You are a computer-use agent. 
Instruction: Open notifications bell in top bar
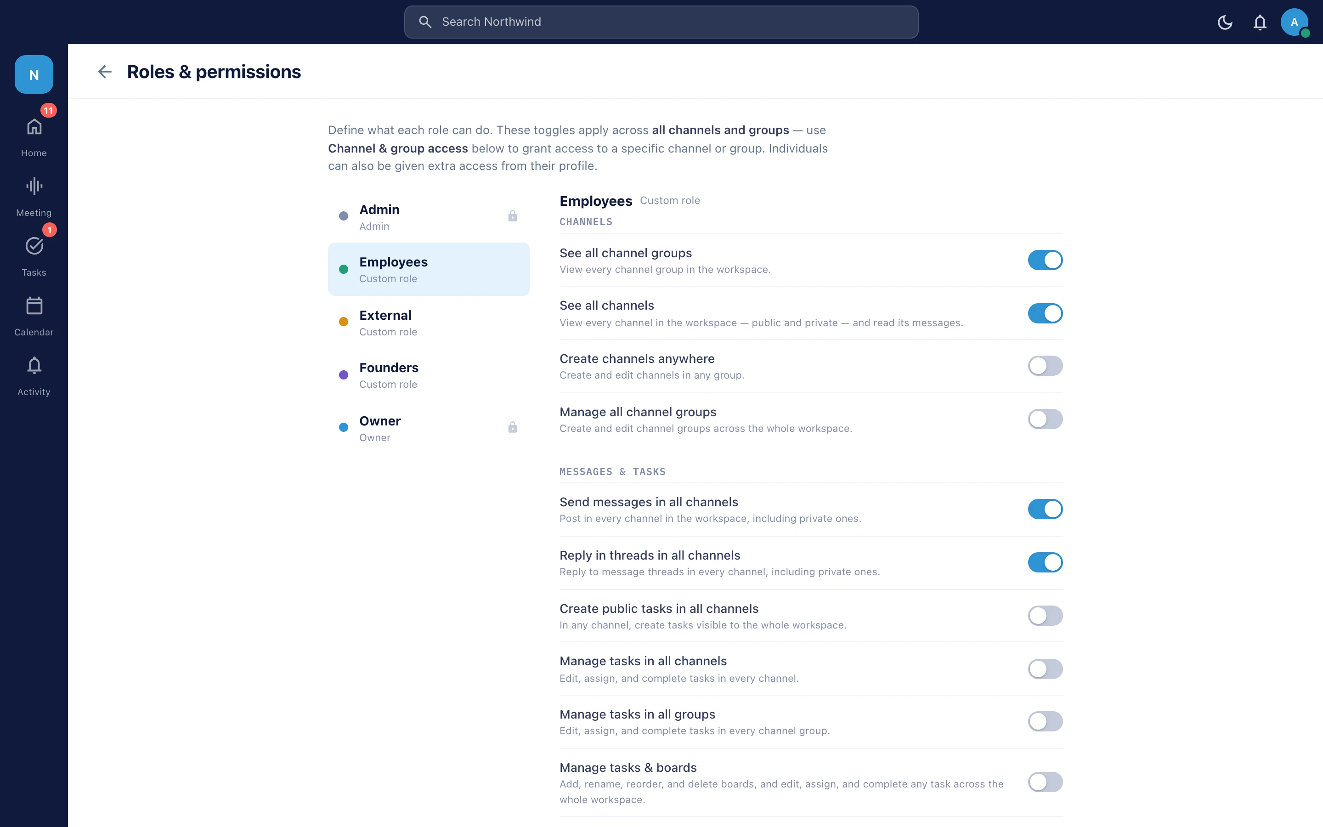click(x=1260, y=23)
